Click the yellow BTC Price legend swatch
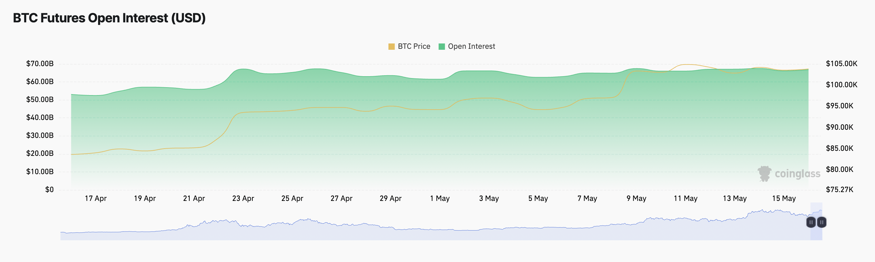Image resolution: width=875 pixels, height=262 pixels. click(391, 46)
